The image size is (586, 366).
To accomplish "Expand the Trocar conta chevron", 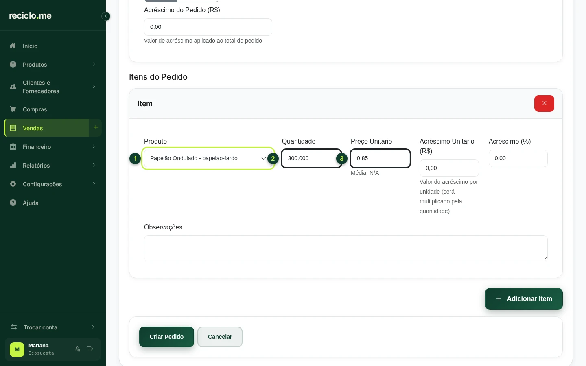I will tap(93, 327).
